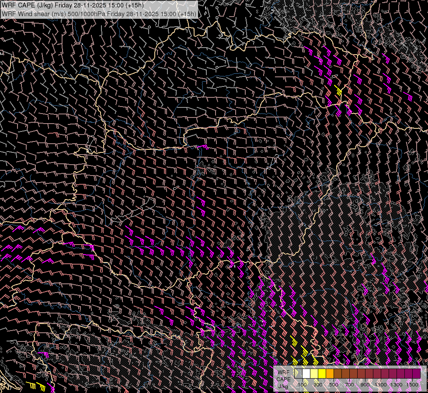Click the bright yellow CAPE legend swatch

322,374
